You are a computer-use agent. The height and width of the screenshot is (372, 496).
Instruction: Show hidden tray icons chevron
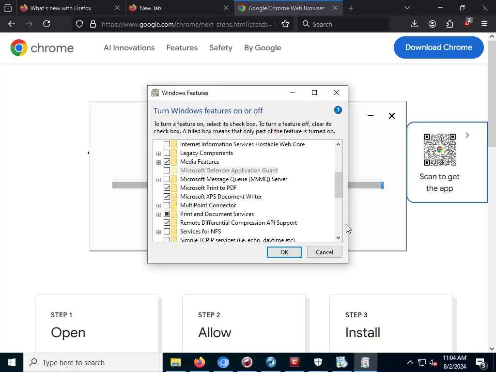410,362
